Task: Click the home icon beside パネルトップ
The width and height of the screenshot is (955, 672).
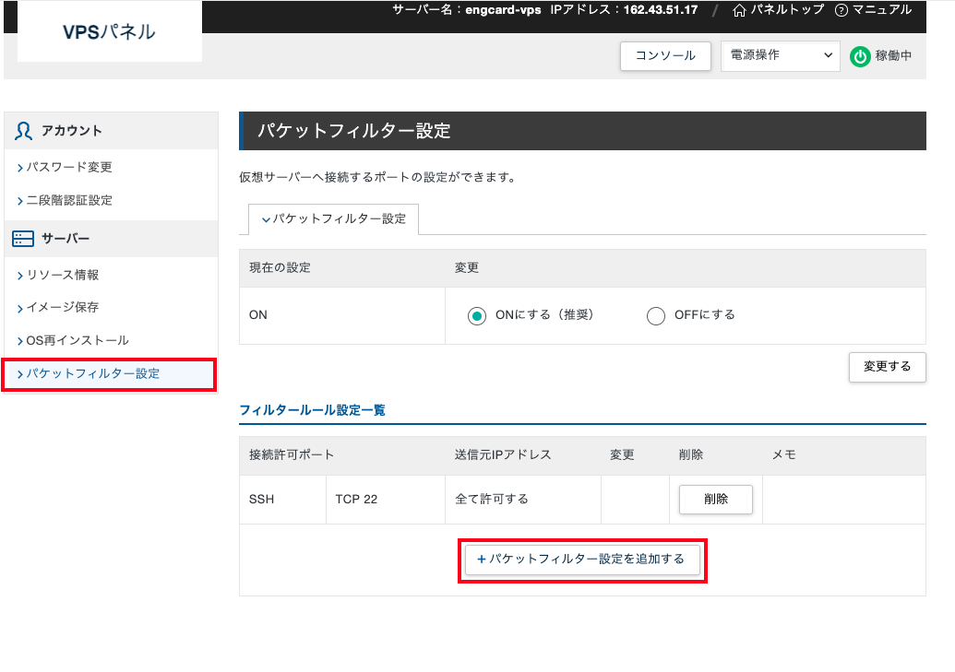Action: 738,10
